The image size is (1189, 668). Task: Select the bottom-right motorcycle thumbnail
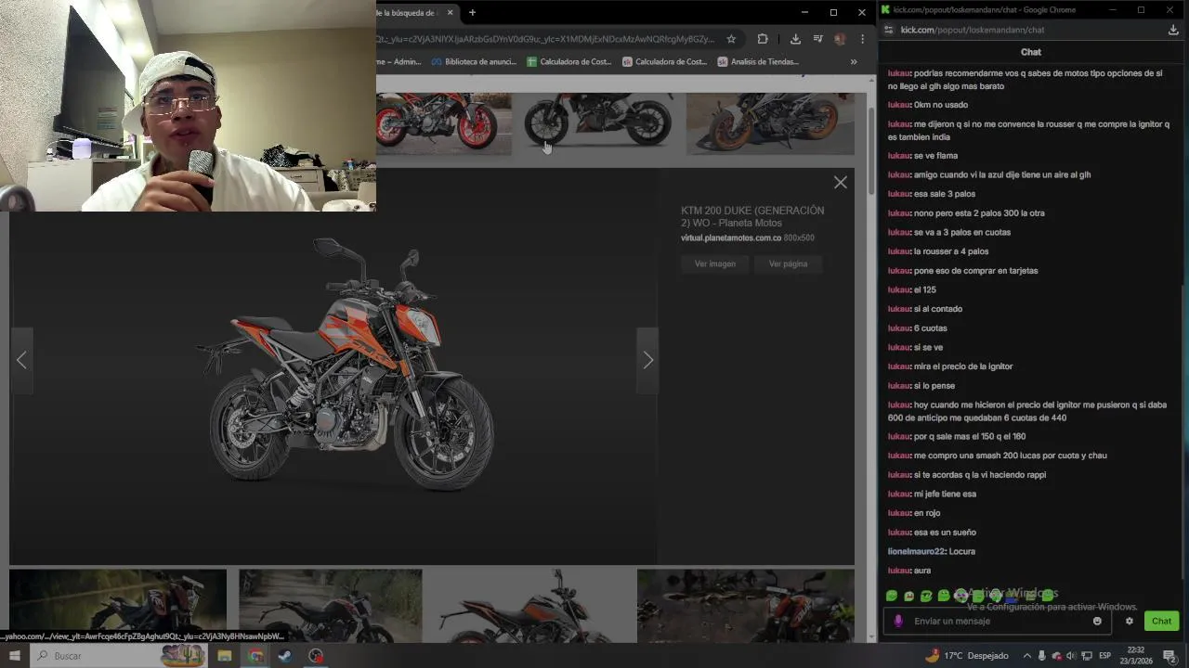point(745,606)
